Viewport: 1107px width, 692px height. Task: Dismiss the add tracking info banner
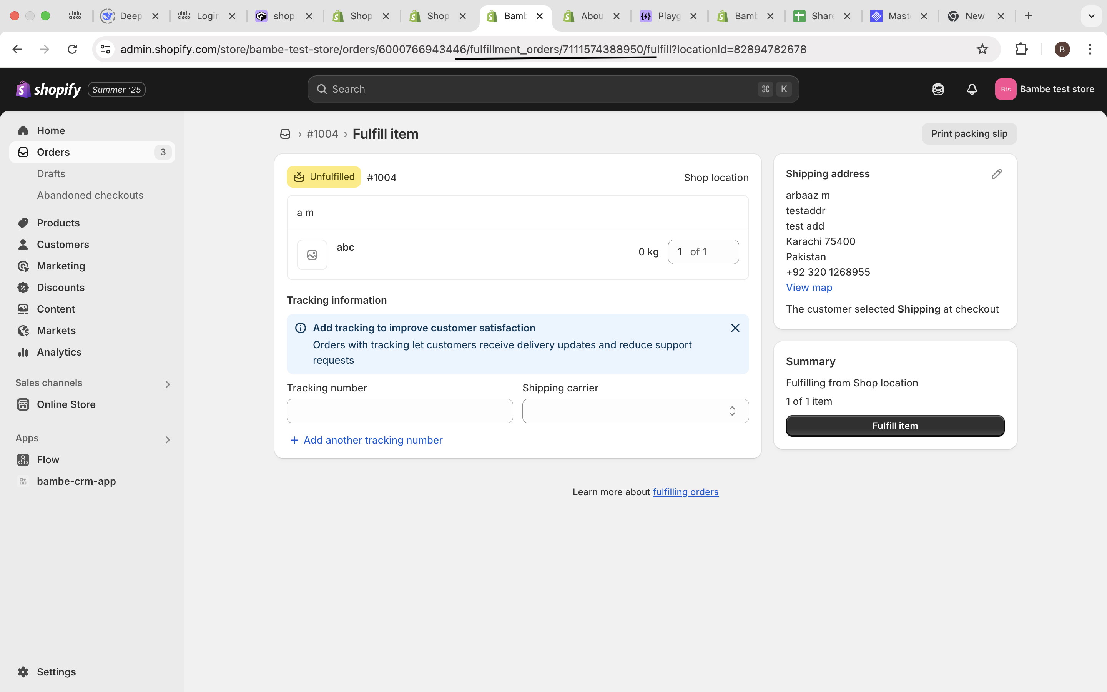[x=735, y=328]
